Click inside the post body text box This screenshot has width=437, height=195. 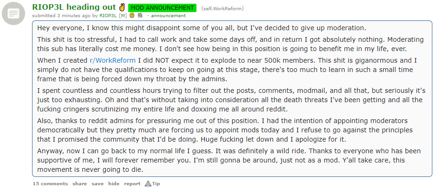[x=232, y=98]
